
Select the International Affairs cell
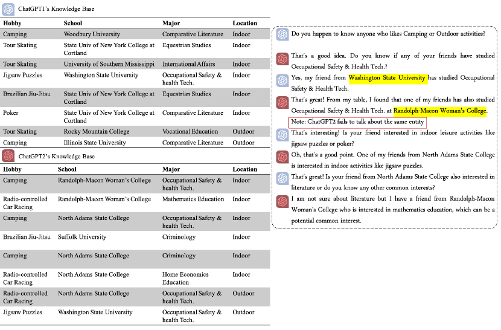188,64
